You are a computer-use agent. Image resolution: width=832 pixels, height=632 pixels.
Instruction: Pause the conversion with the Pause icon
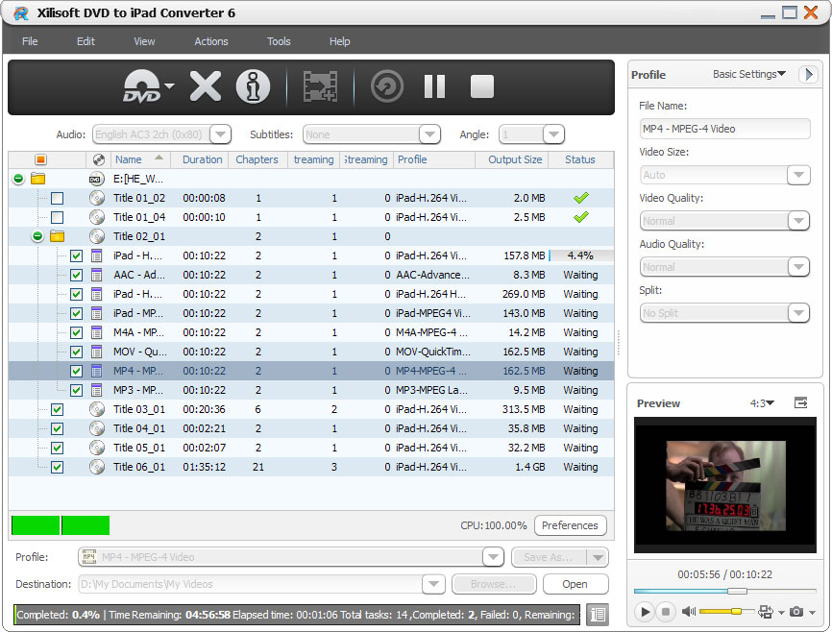pos(434,86)
